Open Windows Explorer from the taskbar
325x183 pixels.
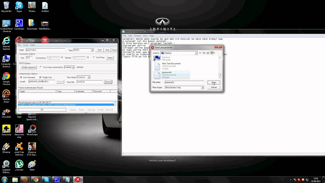[x=15, y=179]
